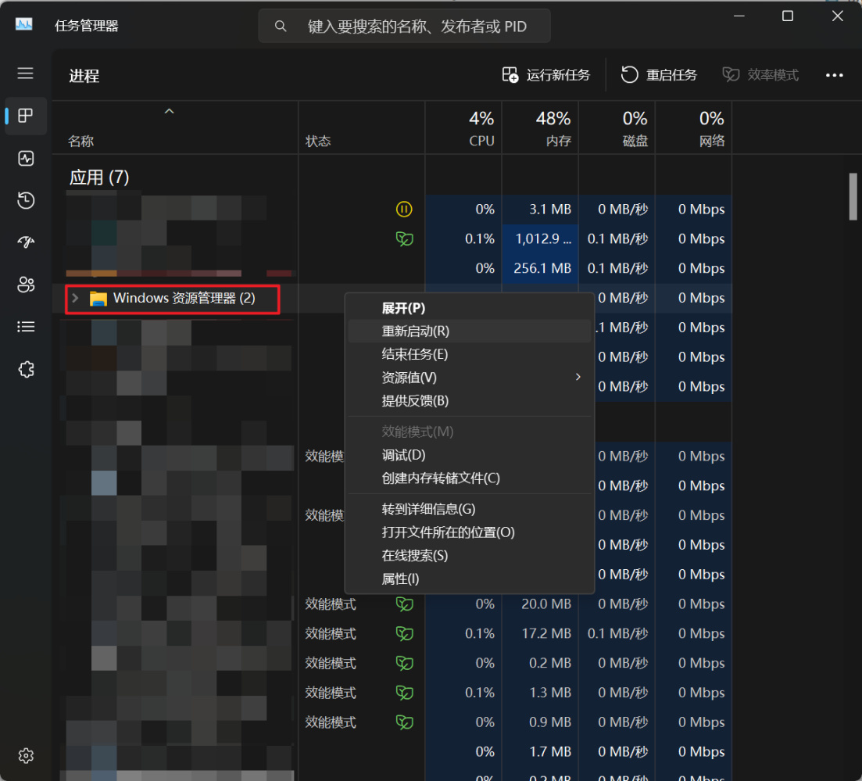Choose 结束任务(E) in context menu
This screenshot has height=781, width=862.
pyautogui.click(x=470, y=354)
